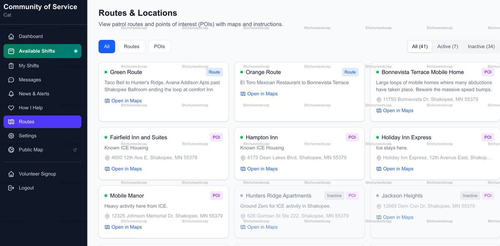
Task: Click the Community of Service title
Action: point(40,7)
